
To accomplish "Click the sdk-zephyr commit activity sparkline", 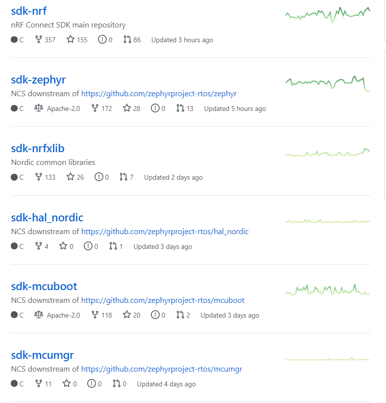I will coord(328,82).
